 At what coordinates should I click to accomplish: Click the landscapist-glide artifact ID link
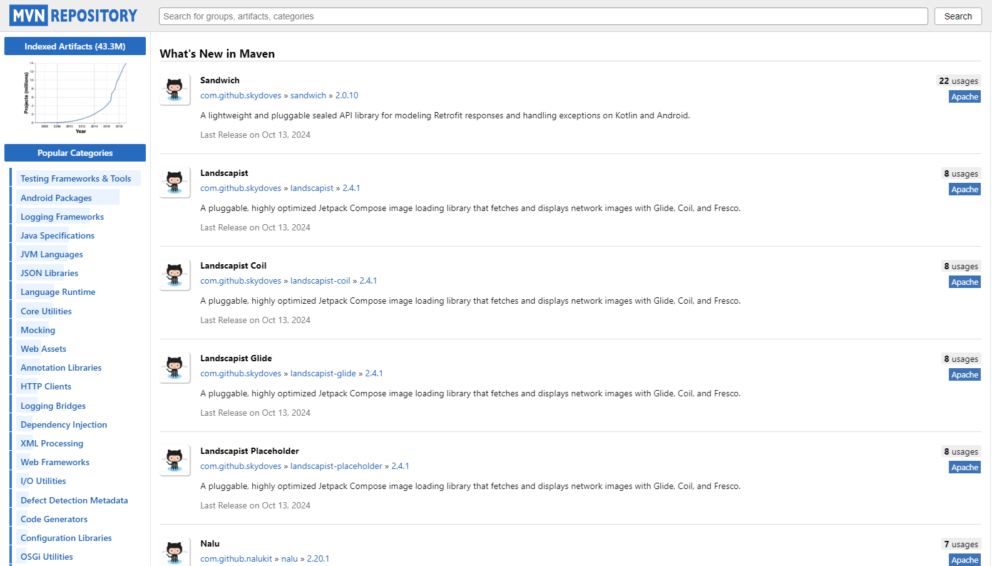point(323,373)
